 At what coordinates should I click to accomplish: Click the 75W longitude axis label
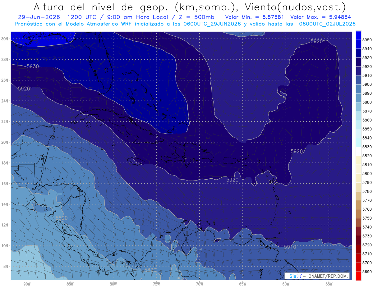tap(156, 284)
